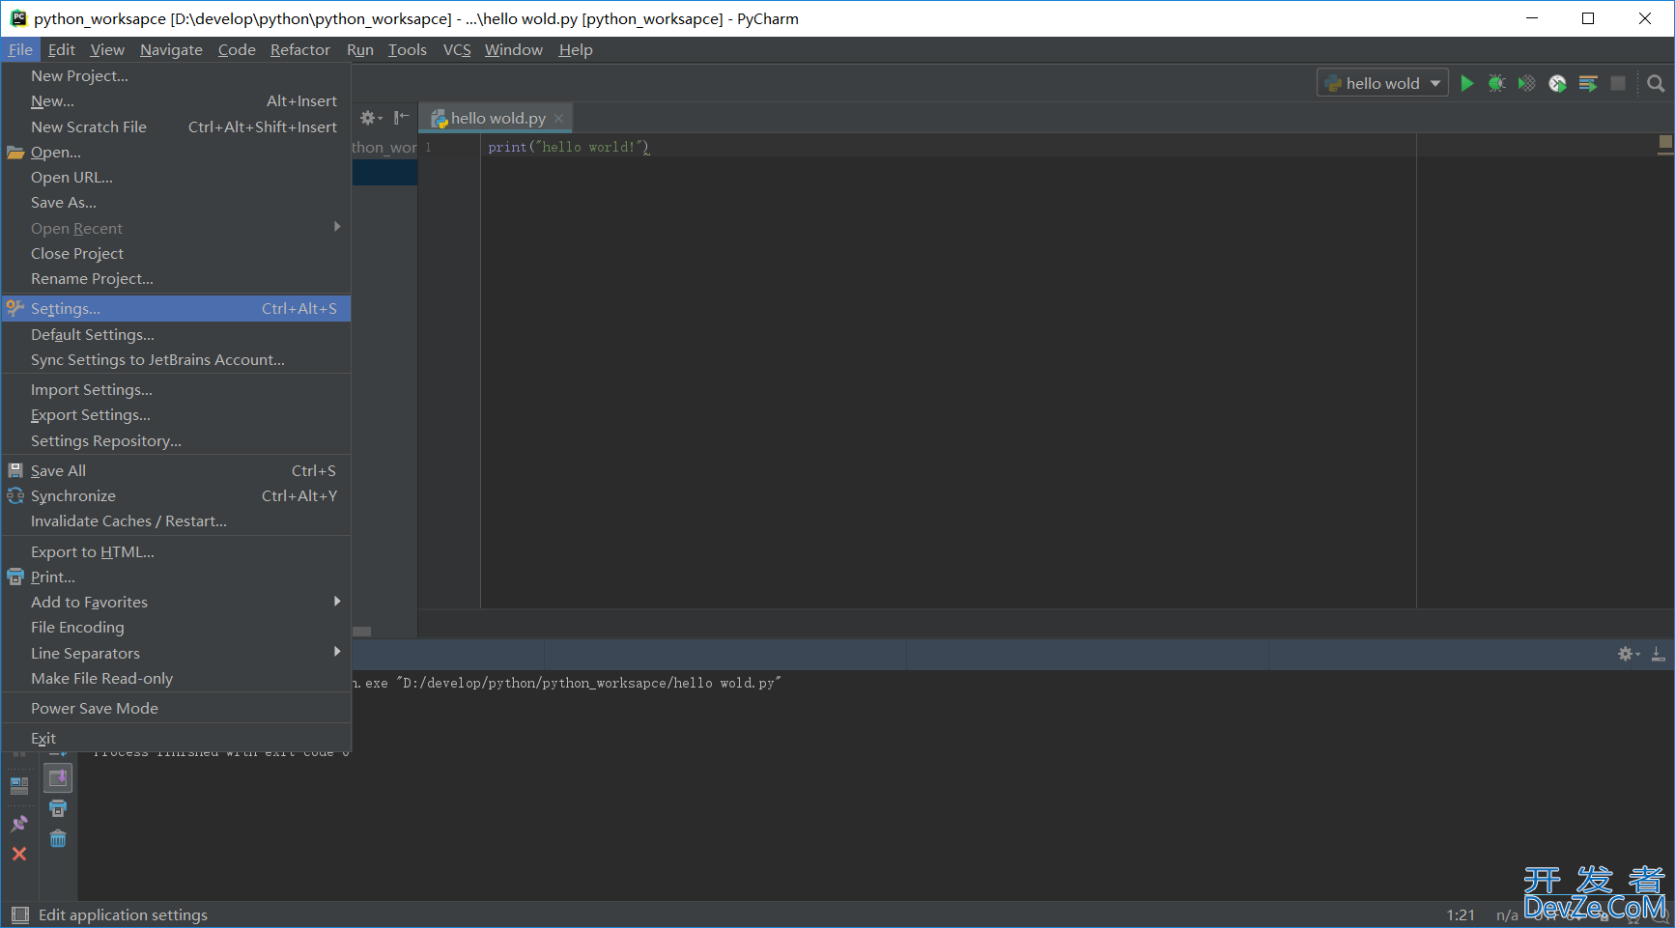Run the hello wold configuration
The width and height of the screenshot is (1675, 928).
[1466, 84]
